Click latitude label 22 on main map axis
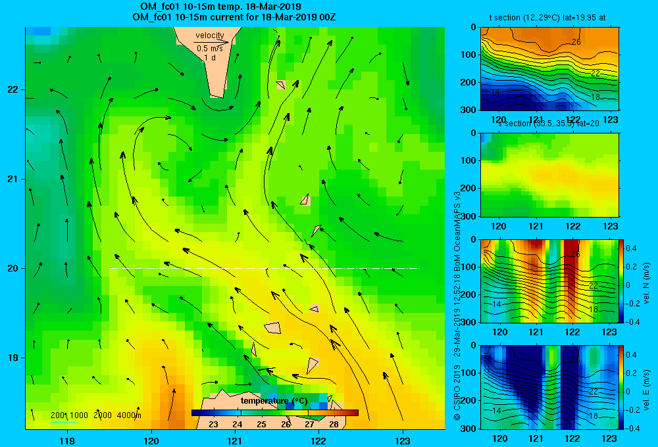Viewport: 658px width, 447px height. [x=13, y=90]
